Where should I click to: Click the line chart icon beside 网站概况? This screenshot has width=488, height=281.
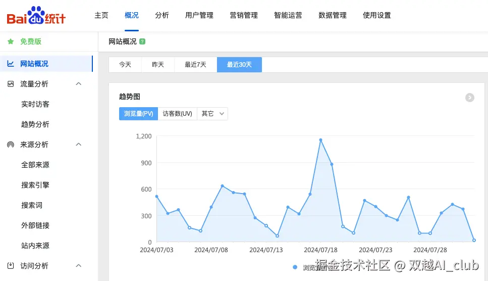pos(11,64)
